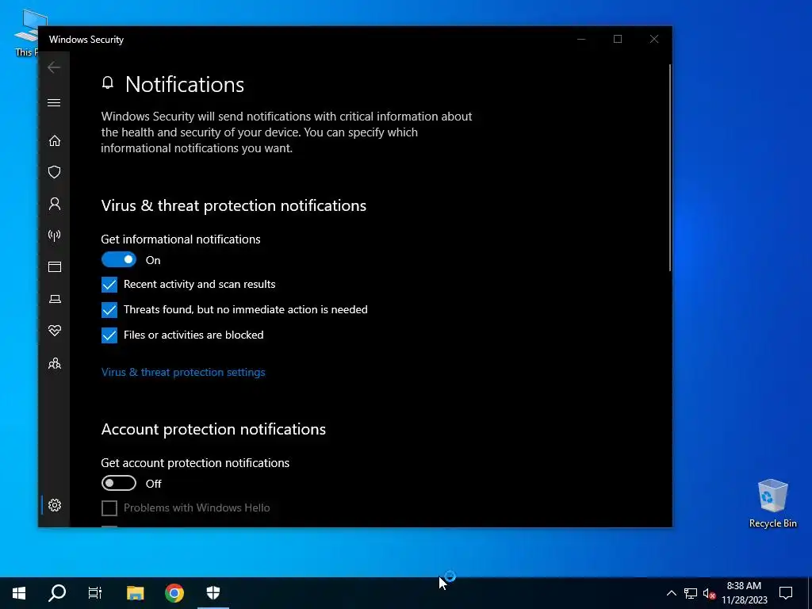Click the muted volume tray icon
Image resolution: width=812 pixels, height=609 pixels.
coord(710,593)
